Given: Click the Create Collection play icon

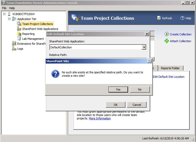Looking at the screenshot, I should pos(167,34).
